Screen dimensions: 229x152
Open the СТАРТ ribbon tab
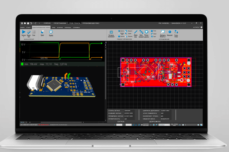point(29,27)
